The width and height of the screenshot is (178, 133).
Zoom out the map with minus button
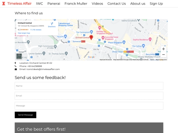coord(163,55)
